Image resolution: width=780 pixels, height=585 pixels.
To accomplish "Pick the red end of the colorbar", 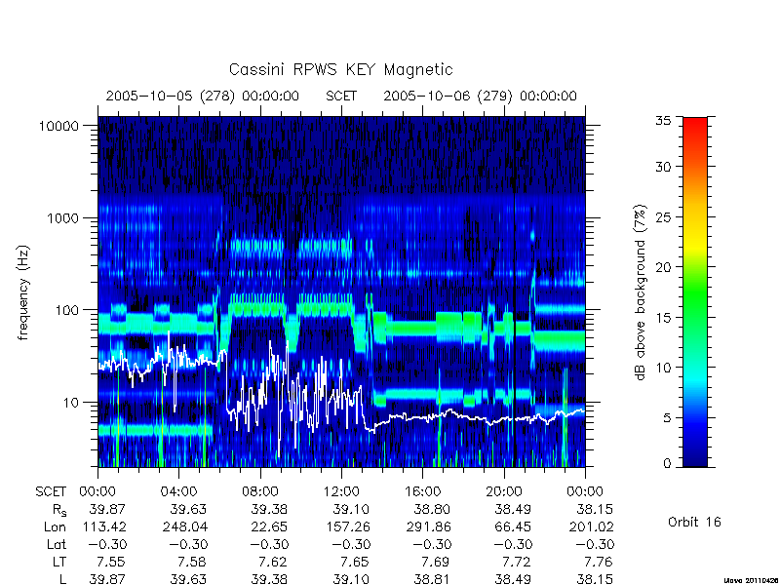I will coord(695,123).
